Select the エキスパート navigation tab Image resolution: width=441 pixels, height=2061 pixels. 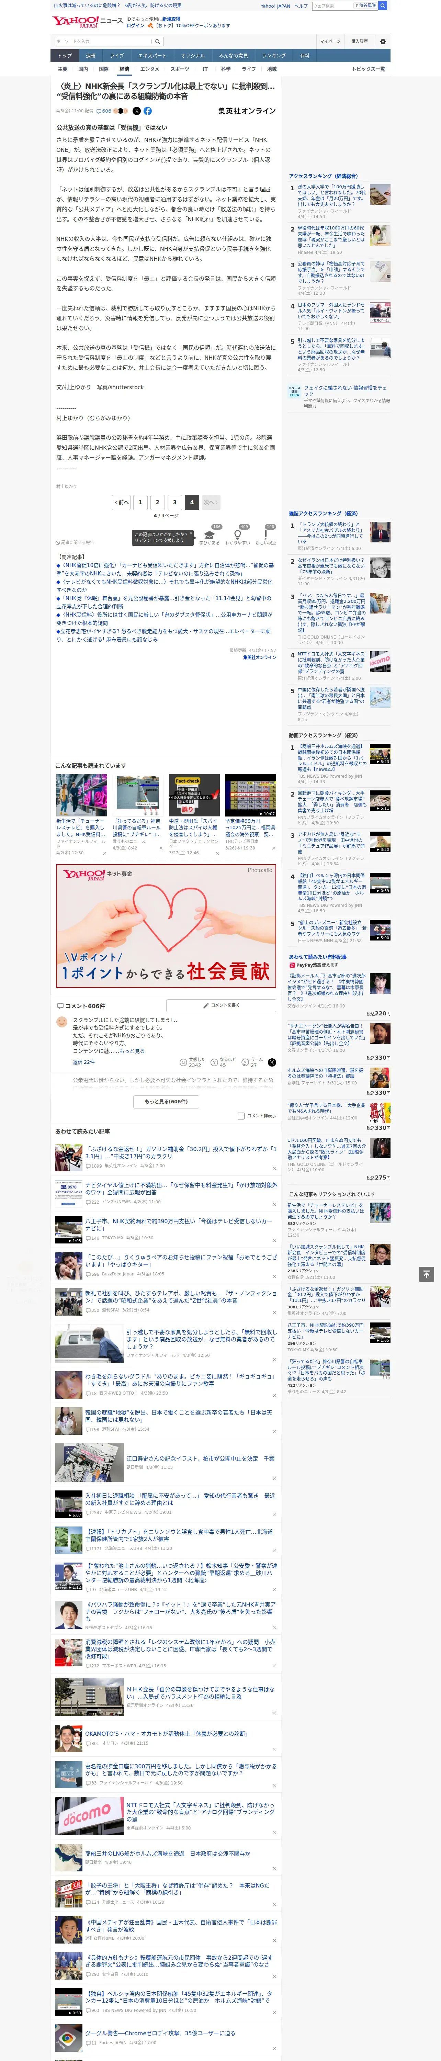pos(152,56)
